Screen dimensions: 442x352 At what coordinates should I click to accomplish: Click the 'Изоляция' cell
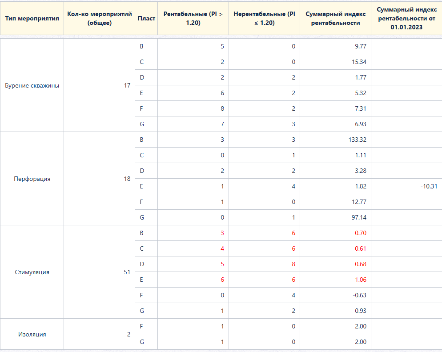[32, 334]
